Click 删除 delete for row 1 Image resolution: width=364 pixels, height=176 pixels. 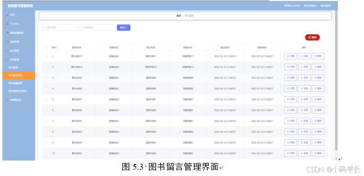click(318, 56)
